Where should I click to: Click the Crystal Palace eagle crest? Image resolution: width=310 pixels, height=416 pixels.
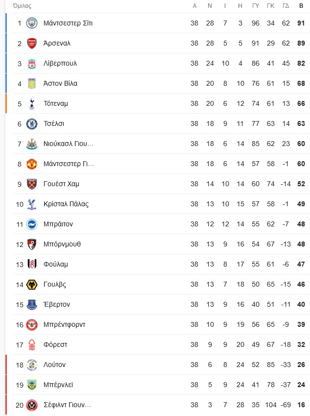tap(32, 204)
